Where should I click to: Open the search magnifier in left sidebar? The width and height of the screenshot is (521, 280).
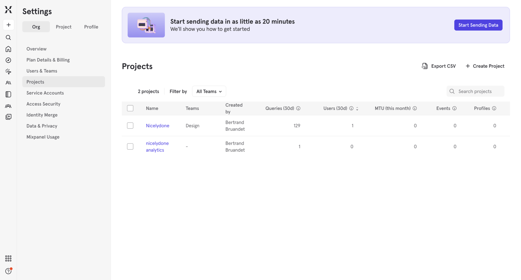(8, 37)
